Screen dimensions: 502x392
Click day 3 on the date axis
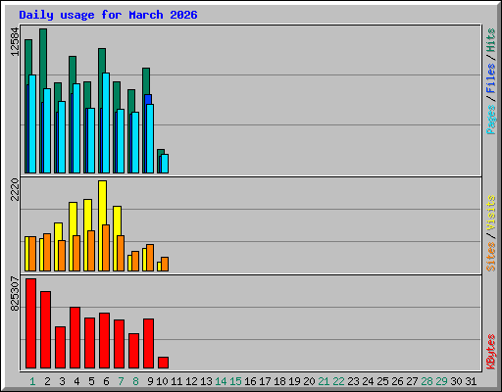62,381
